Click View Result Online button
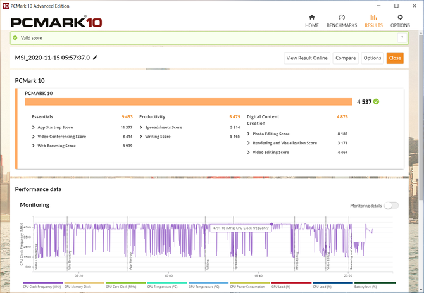The image size is (424, 293). (x=306, y=58)
